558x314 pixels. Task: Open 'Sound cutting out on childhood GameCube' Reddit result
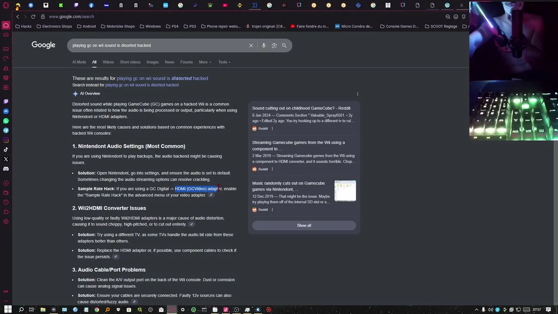[301, 108]
